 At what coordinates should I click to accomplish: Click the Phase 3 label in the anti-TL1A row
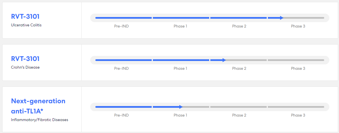[298, 115]
